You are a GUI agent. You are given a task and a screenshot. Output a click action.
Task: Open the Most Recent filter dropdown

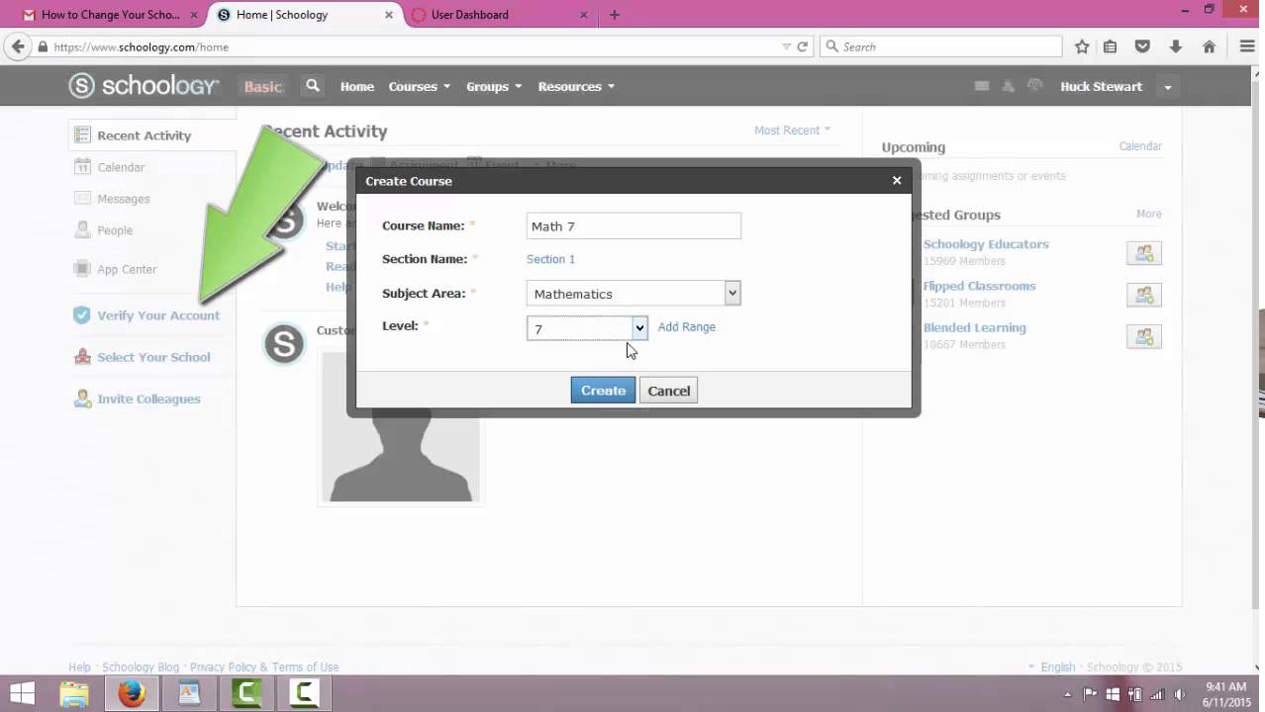point(793,130)
